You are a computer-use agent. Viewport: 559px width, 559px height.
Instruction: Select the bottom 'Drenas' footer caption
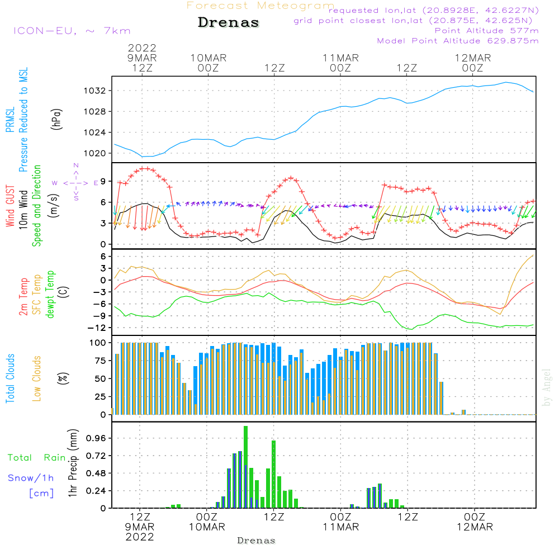pos(257,541)
